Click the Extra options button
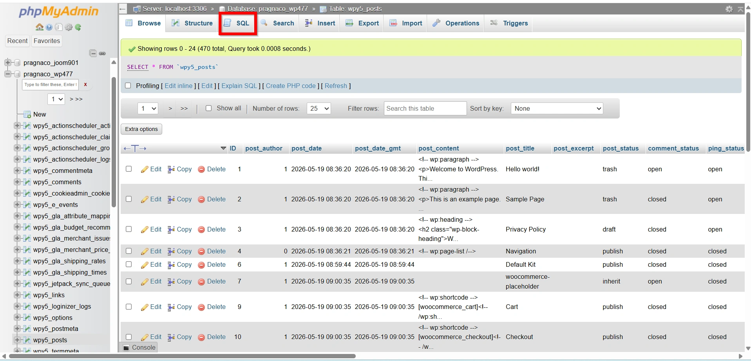 click(141, 129)
